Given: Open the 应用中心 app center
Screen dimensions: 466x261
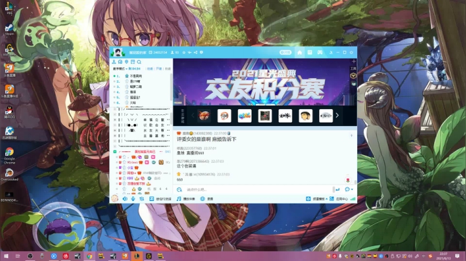Looking at the screenshot, I should tap(338, 199).
